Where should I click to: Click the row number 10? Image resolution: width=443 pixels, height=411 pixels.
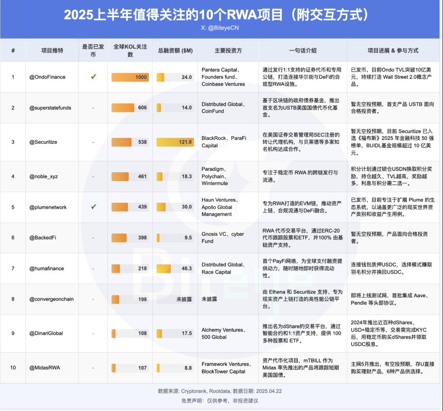[13, 368]
